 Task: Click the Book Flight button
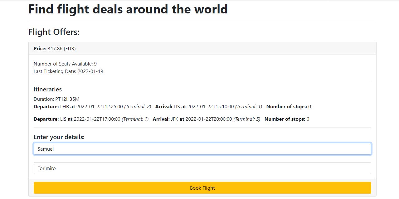(202, 188)
